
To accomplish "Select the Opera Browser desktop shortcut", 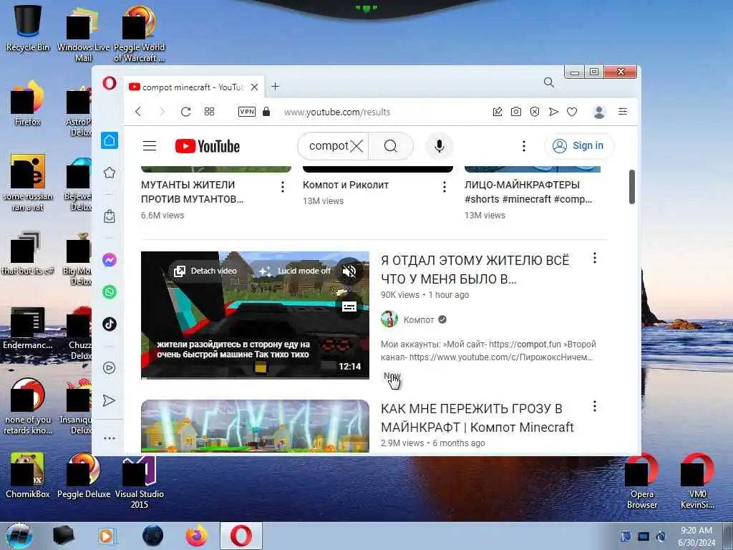I will pyautogui.click(x=642, y=482).
